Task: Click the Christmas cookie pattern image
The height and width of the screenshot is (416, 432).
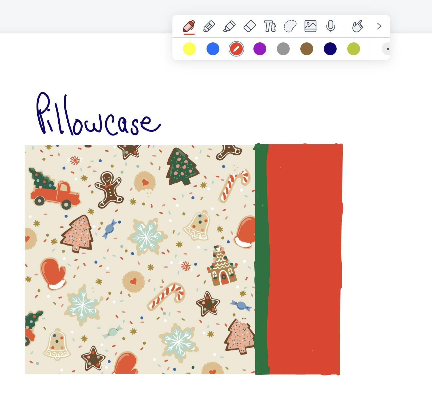Action: click(x=140, y=259)
